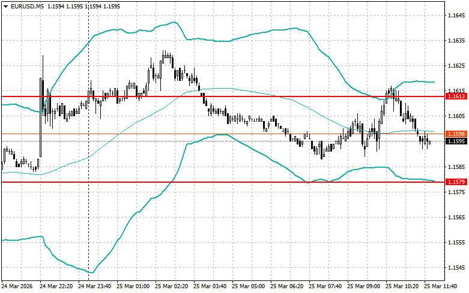Select the 1.1605 price axis value
Image resolution: width=469 pixels, height=293 pixels.
tap(456, 116)
